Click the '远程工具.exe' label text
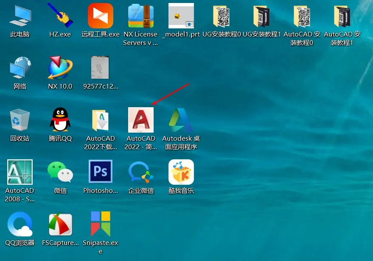The image size is (373, 261). point(101,34)
